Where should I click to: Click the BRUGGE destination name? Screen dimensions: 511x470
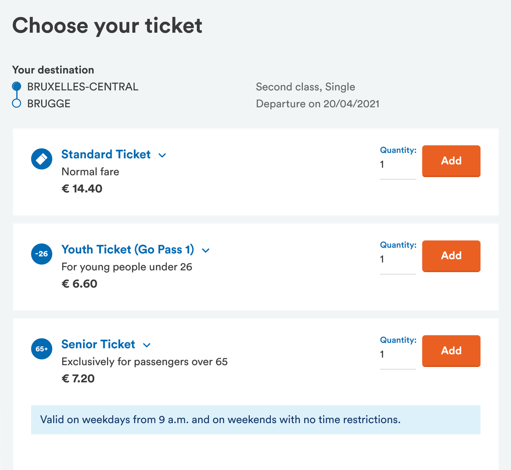[49, 104]
